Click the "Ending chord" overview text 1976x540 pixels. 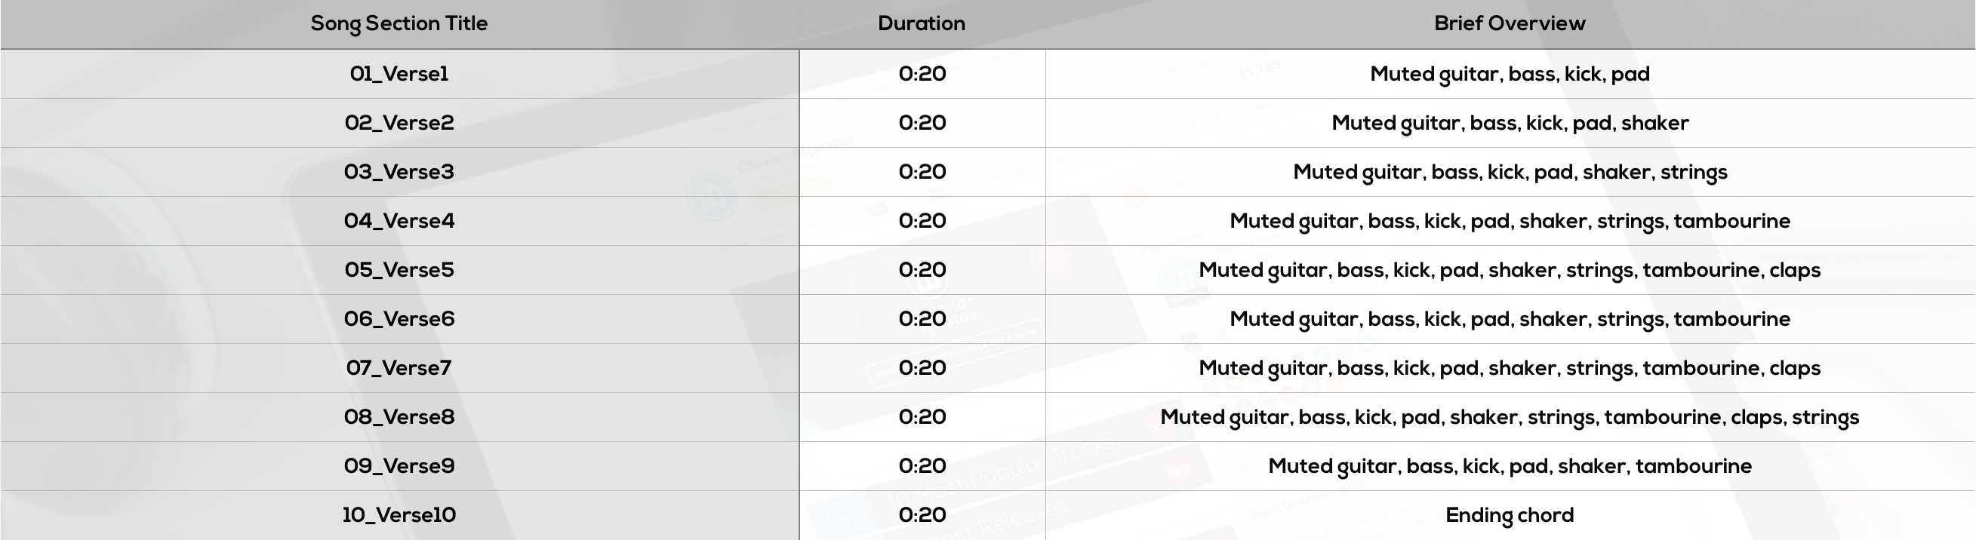[1509, 516]
